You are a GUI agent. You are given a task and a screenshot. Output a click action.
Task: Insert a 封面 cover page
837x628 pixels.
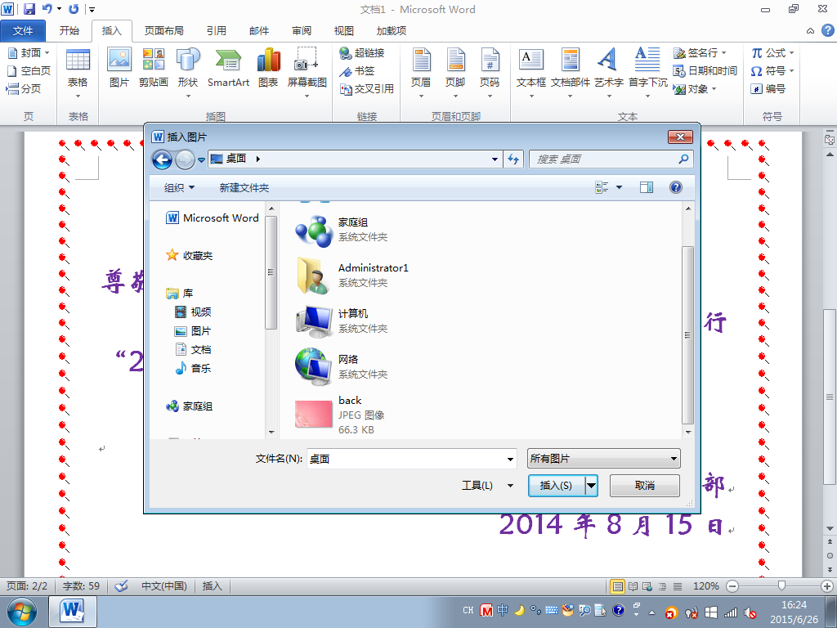pyautogui.click(x=29, y=53)
